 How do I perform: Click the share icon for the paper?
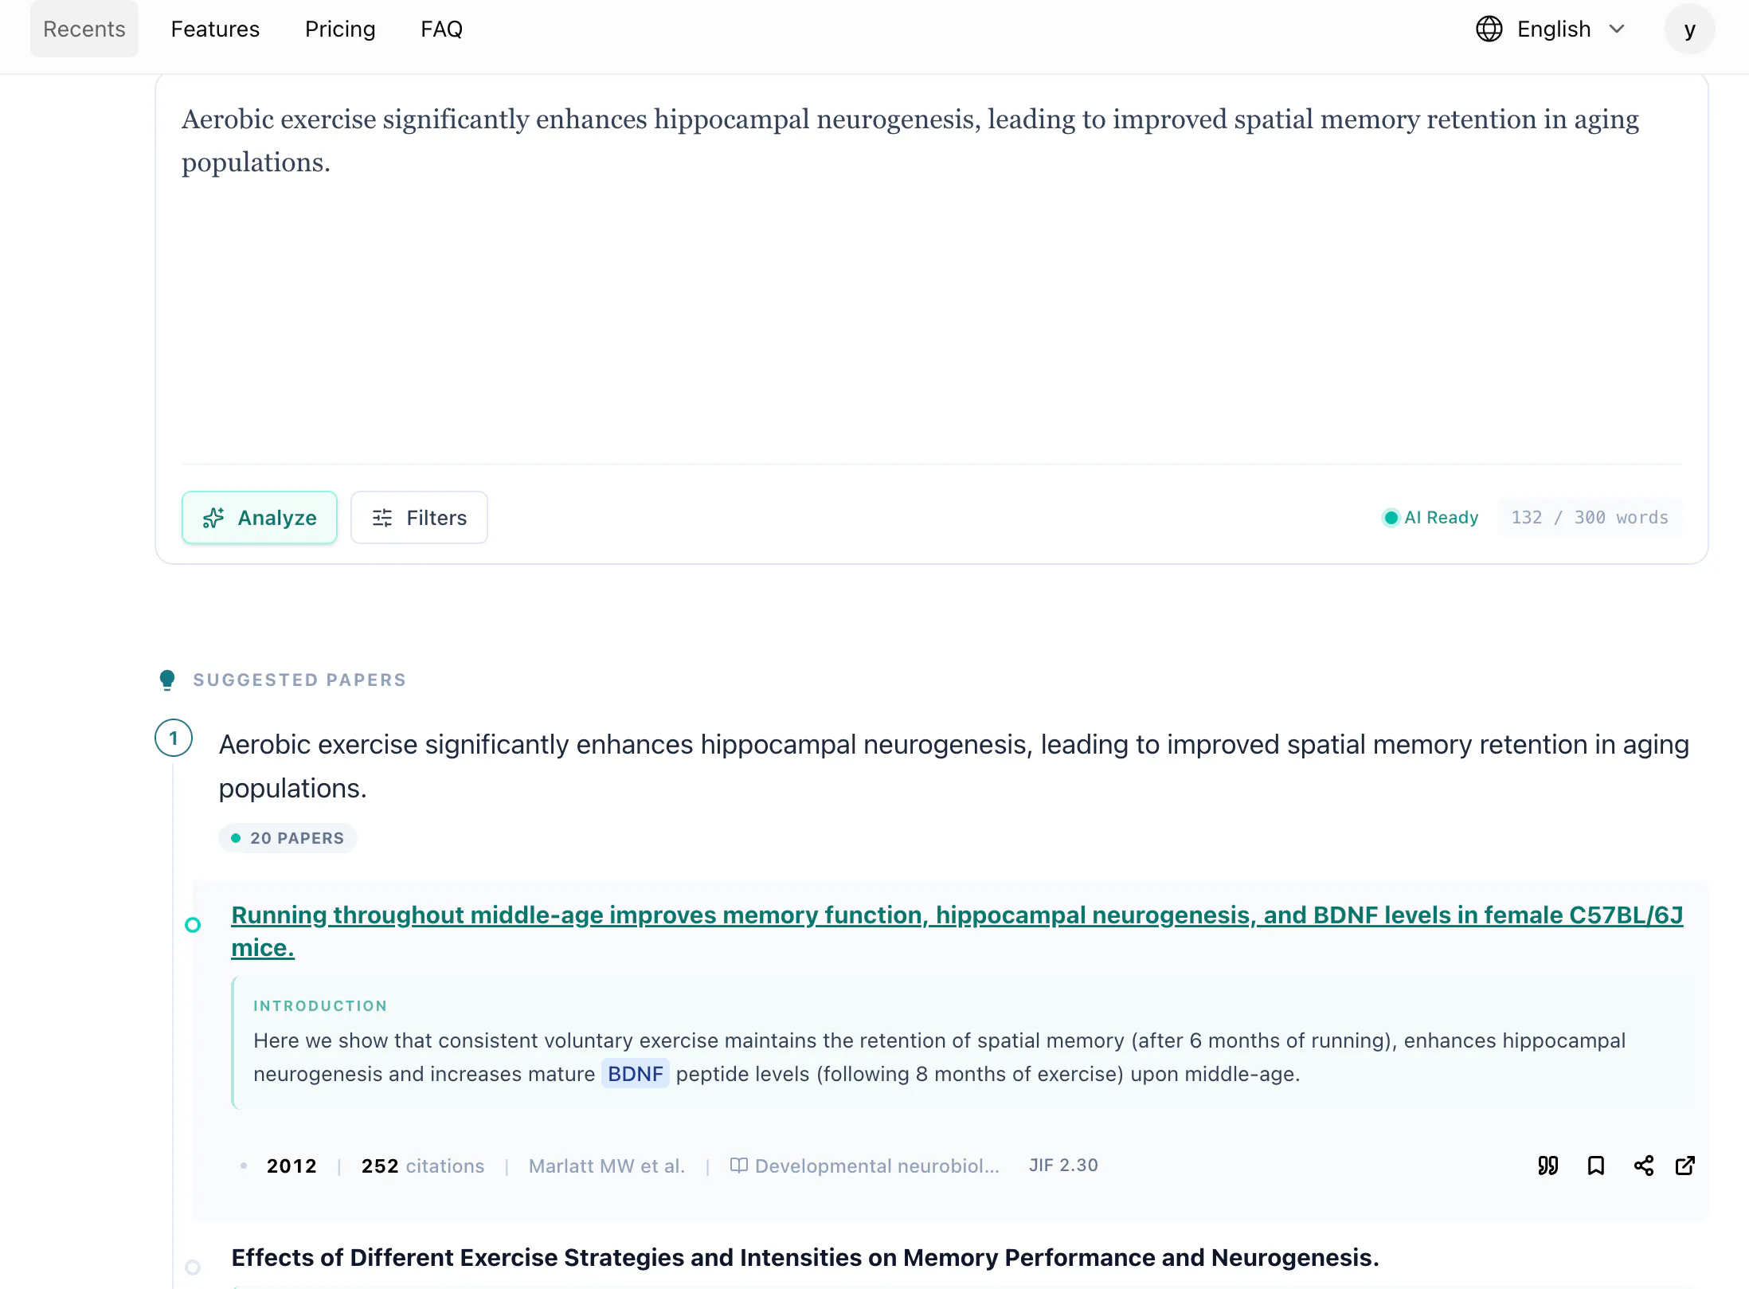(1643, 1166)
